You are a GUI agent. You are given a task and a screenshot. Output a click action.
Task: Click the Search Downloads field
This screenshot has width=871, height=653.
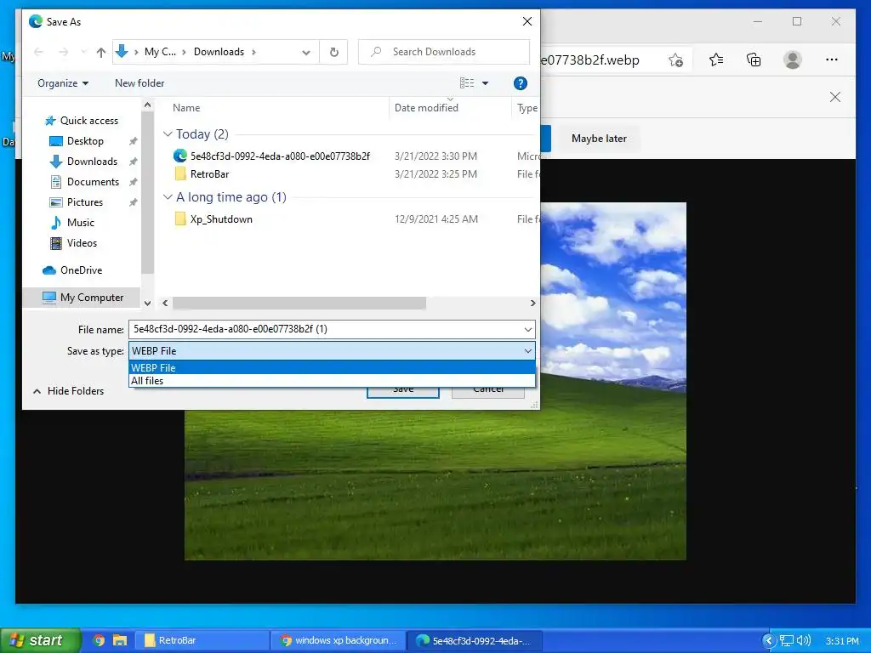444,52
